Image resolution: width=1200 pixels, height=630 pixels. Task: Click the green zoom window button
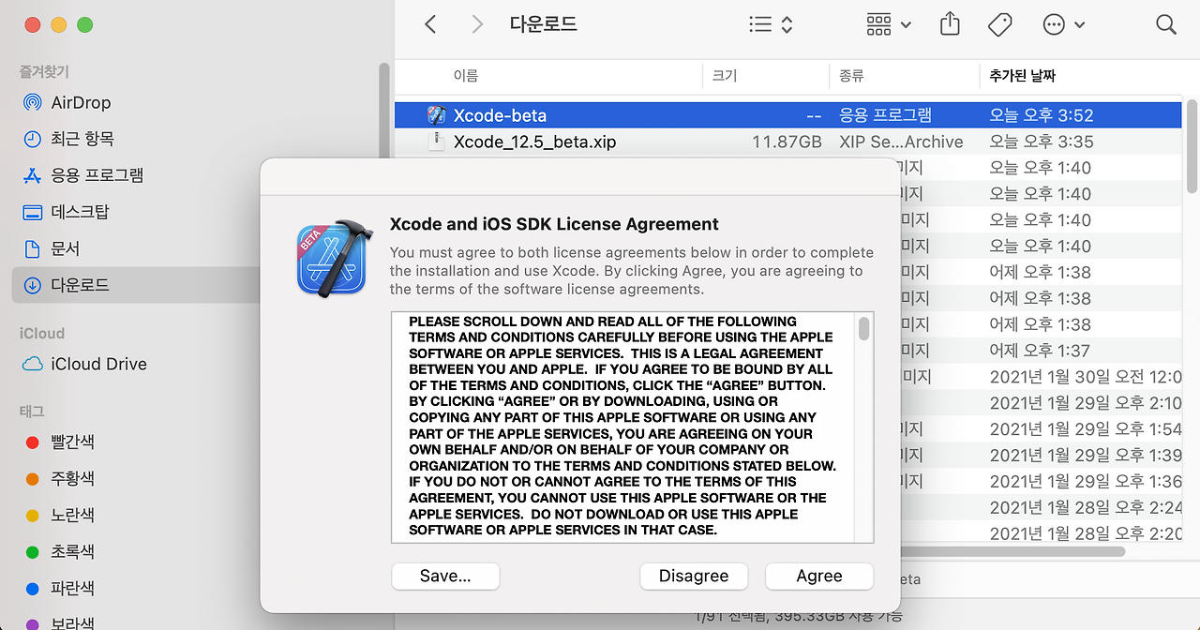pyautogui.click(x=84, y=24)
